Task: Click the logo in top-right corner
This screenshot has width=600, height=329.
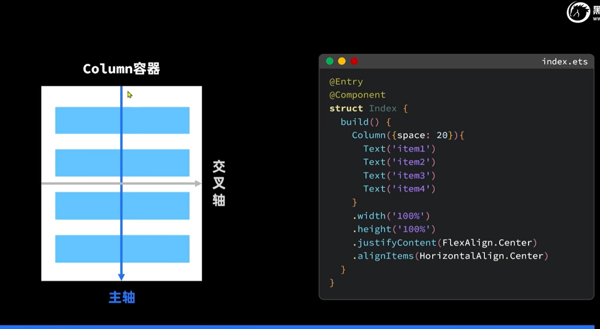Action: 579,12
